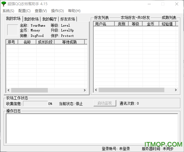The height and width of the screenshot is (152, 184).
Task: Switch to the 好友农场 tab
Action: tap(67, 19)
